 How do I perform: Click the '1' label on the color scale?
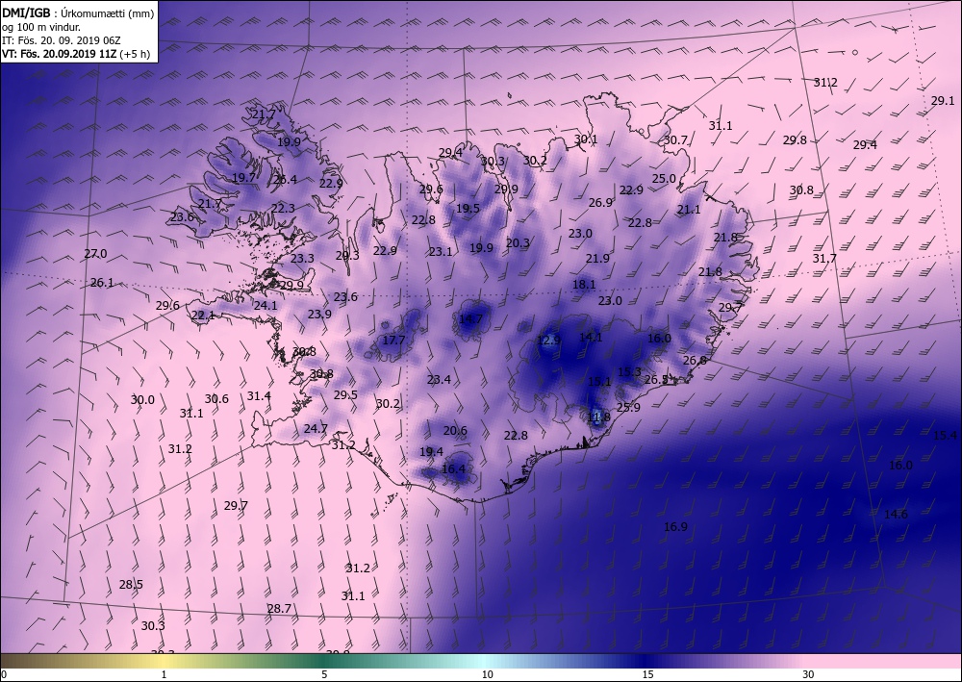click(164, 674)
